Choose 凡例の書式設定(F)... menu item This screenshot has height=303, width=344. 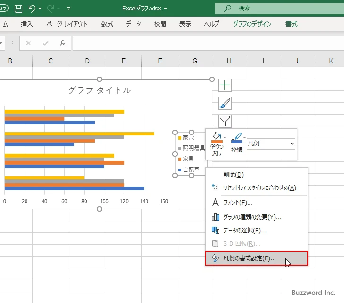click(x=257, y=258)
